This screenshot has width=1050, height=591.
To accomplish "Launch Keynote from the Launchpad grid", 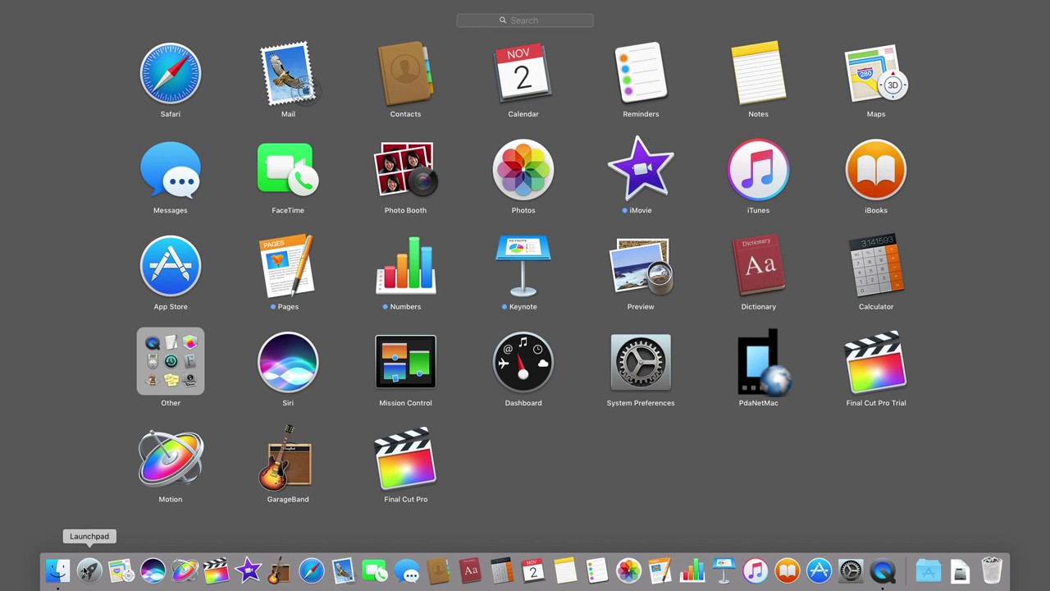I will 523,266.
